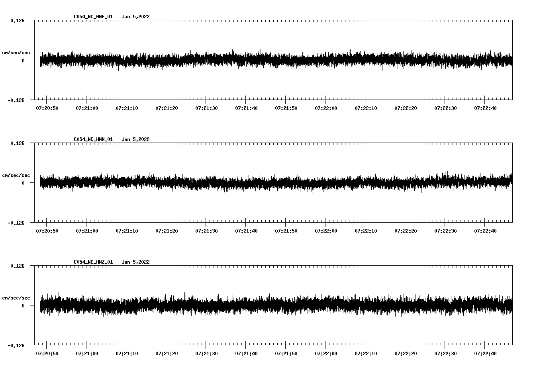541x368 pixels.
Task: Click the Jan 5,2022 date on HNE plot
Action: click(x=136, y=17)
